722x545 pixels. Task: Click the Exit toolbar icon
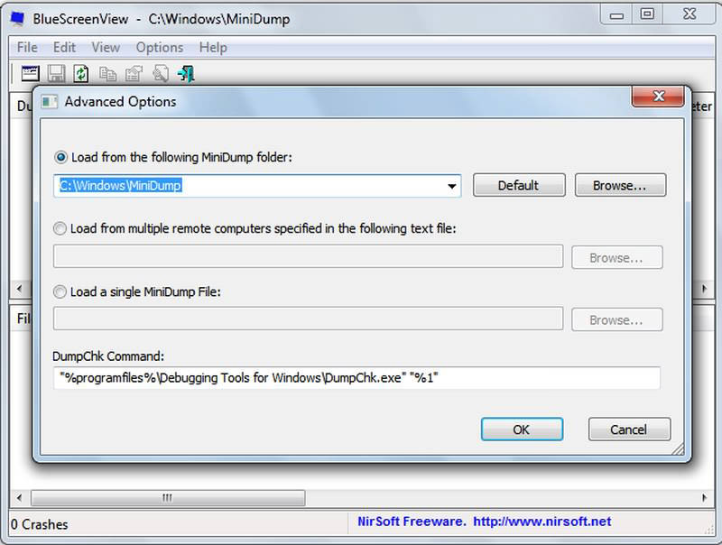tap(187, 74)
